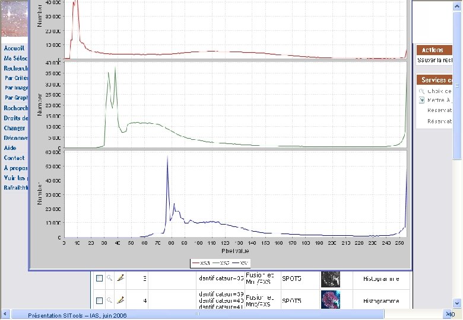Click the Présentation SITools footer text
Image resolution: width=463 pixels, height=320 pixels.
(x=77, y=315)
